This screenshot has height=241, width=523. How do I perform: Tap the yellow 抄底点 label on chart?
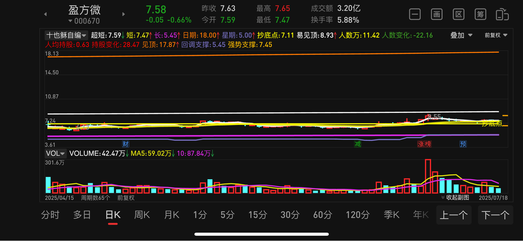click(x=493, y=123)
